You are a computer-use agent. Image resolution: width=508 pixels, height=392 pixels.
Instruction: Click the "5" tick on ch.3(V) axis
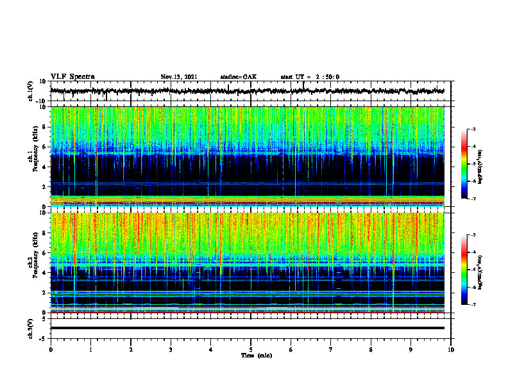tap(44, 319)
